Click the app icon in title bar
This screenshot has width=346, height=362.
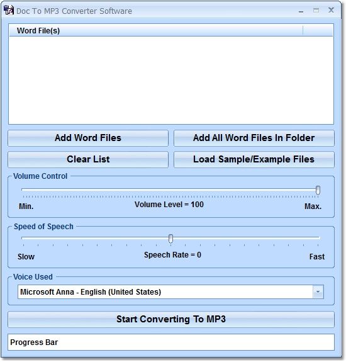point(9,10)
